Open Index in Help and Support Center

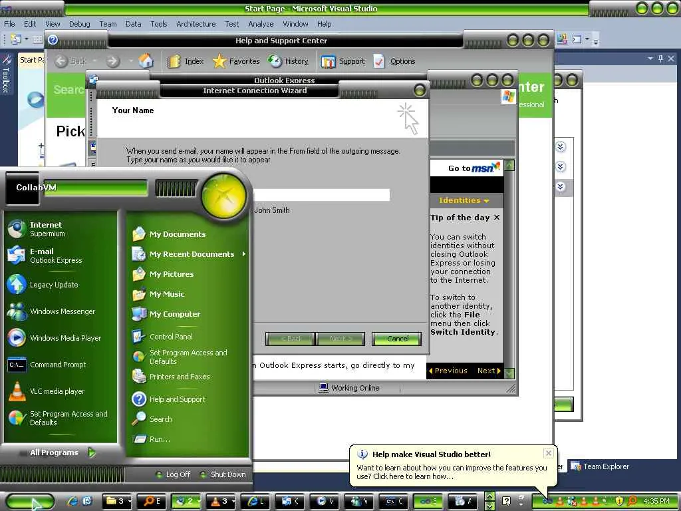click(x=186, y=61)
